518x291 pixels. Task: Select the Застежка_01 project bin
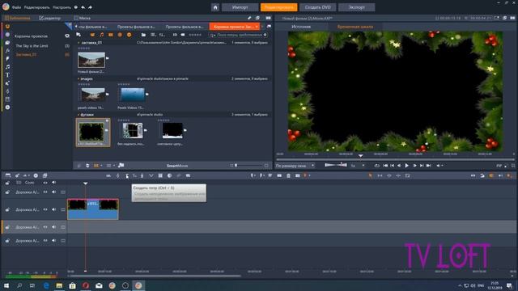26,54
